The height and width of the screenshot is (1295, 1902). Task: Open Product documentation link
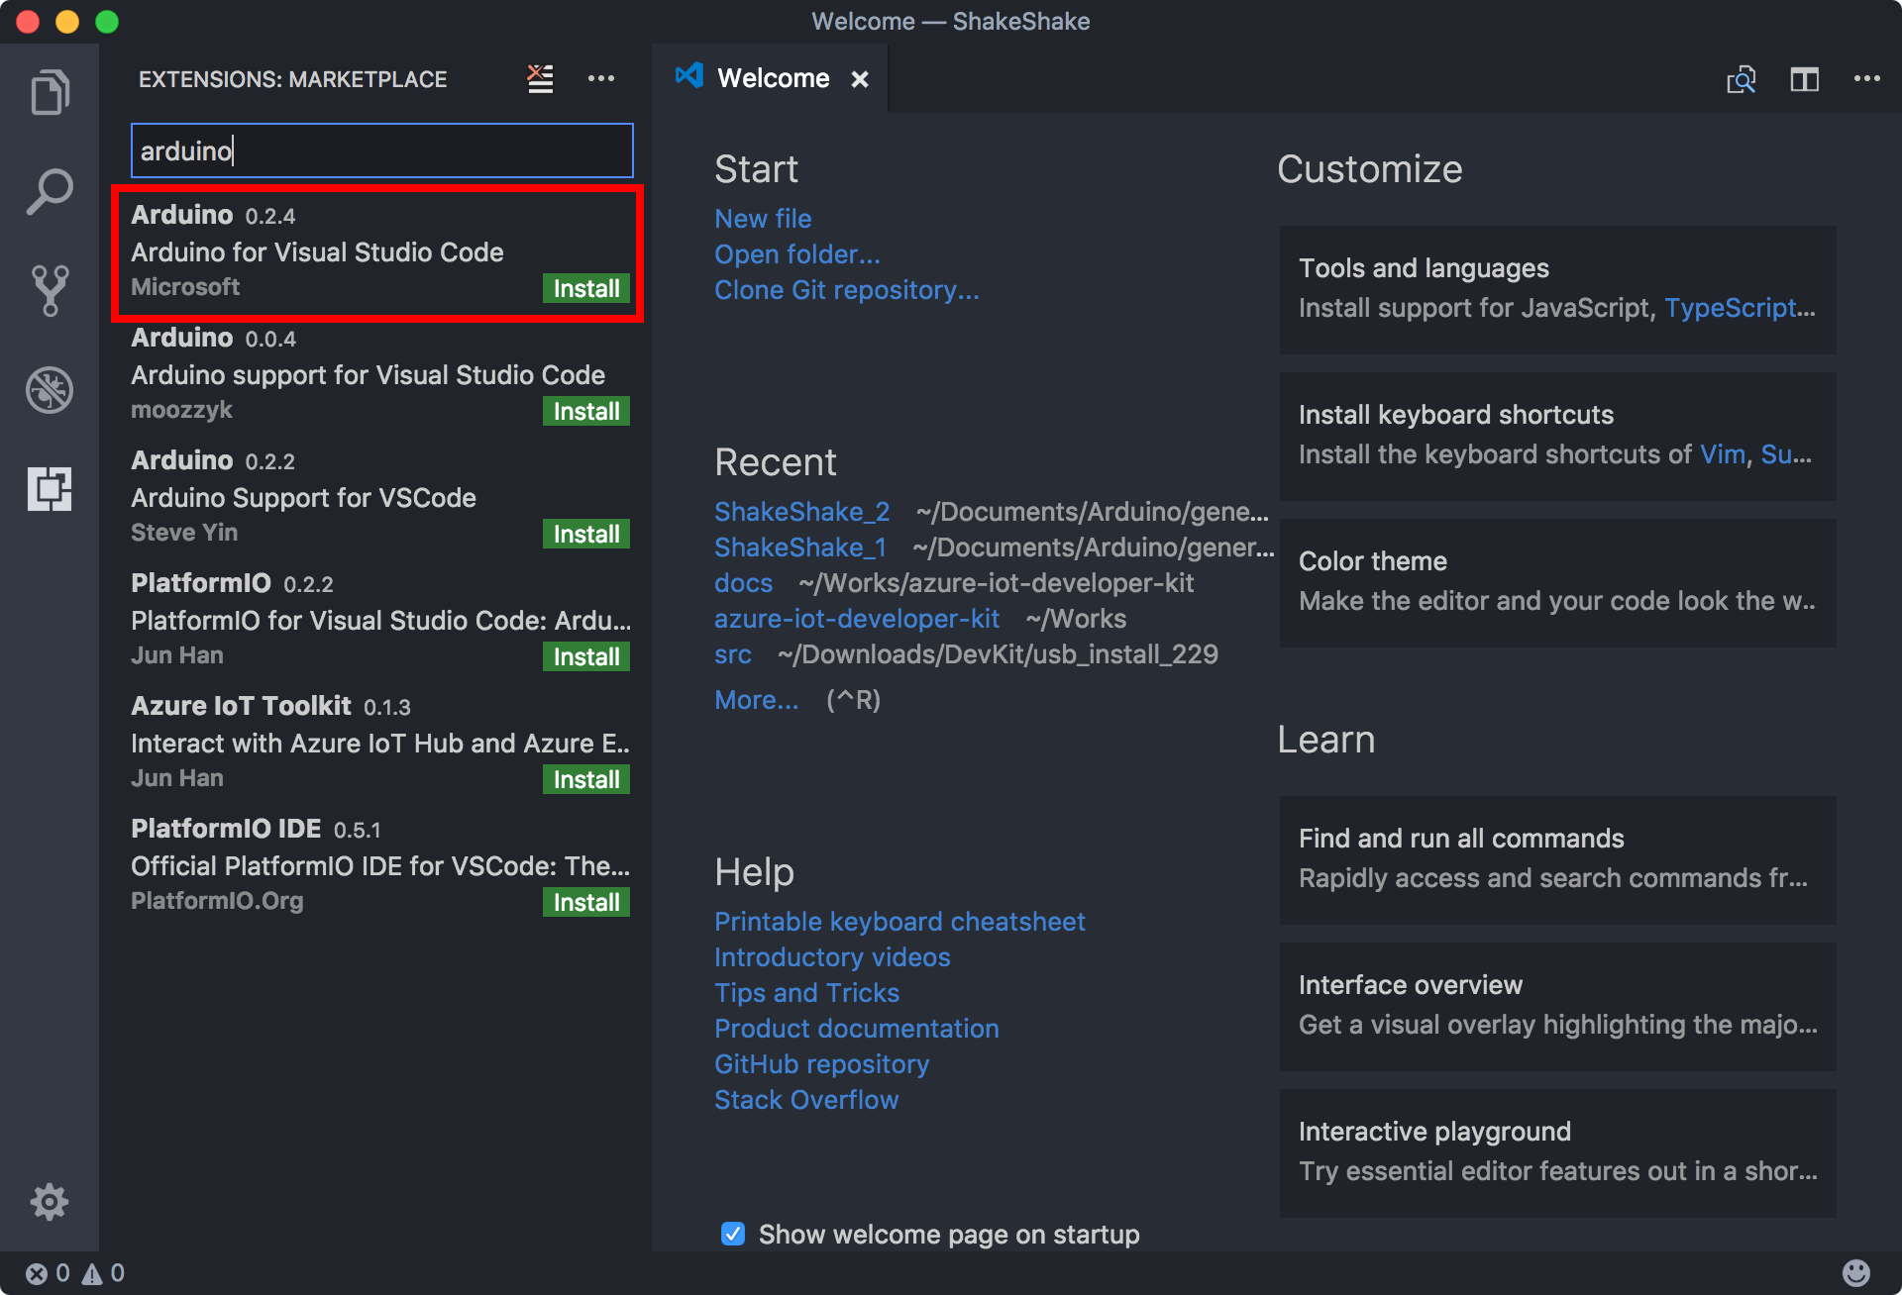click(856, 1029)
